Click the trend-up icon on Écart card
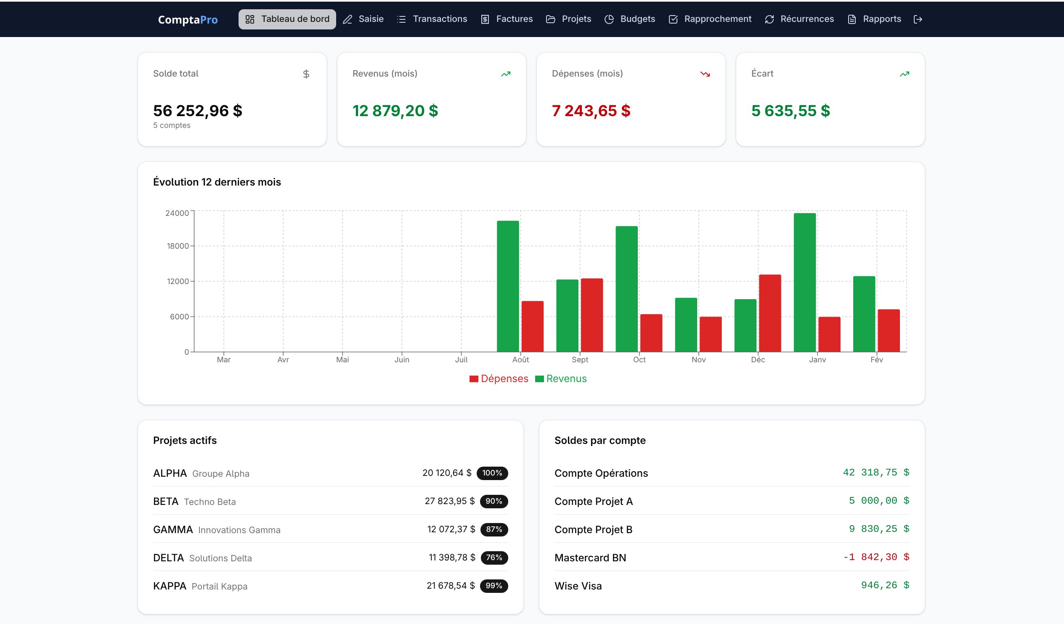 (x=904, y=74)
